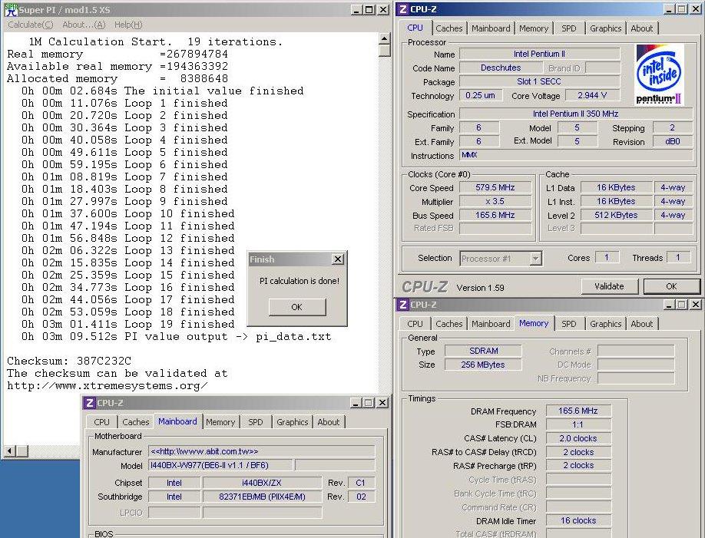Screen dimensions: 705x538
Task: Open Memory tab in CPU-Z Mainboard window
Action: pos(220,422)
